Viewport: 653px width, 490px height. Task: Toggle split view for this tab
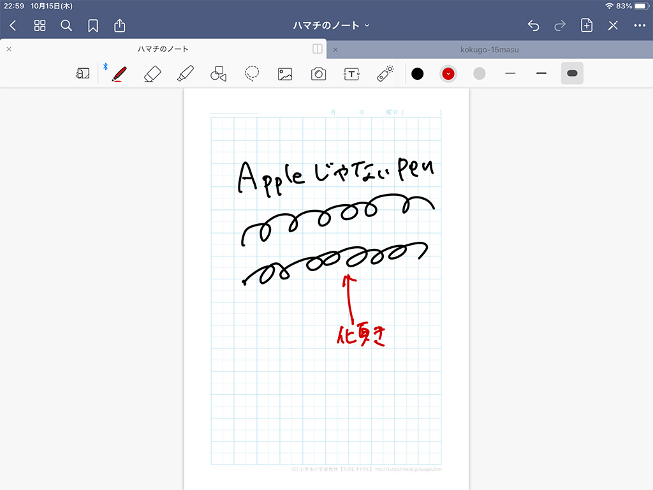click(x=318, y=49)
